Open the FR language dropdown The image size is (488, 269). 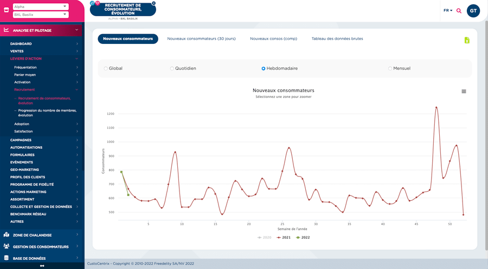click(447, 10)
